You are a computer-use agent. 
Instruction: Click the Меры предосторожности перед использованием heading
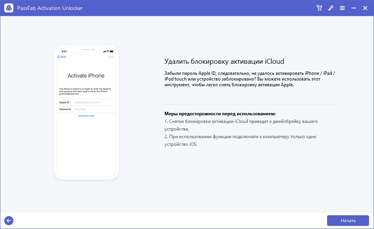[x=220, y=114]
